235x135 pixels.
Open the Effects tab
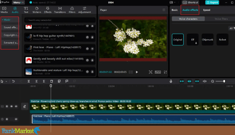tap(48, 10)
